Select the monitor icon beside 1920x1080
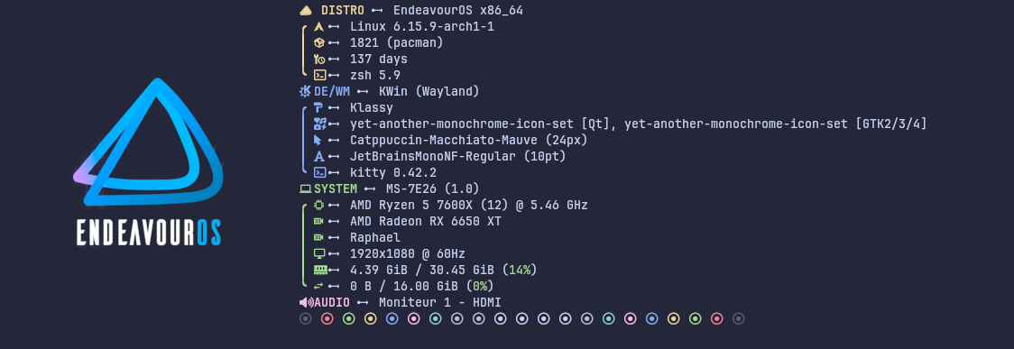1014x349 pixels. (x=318, y=253)
